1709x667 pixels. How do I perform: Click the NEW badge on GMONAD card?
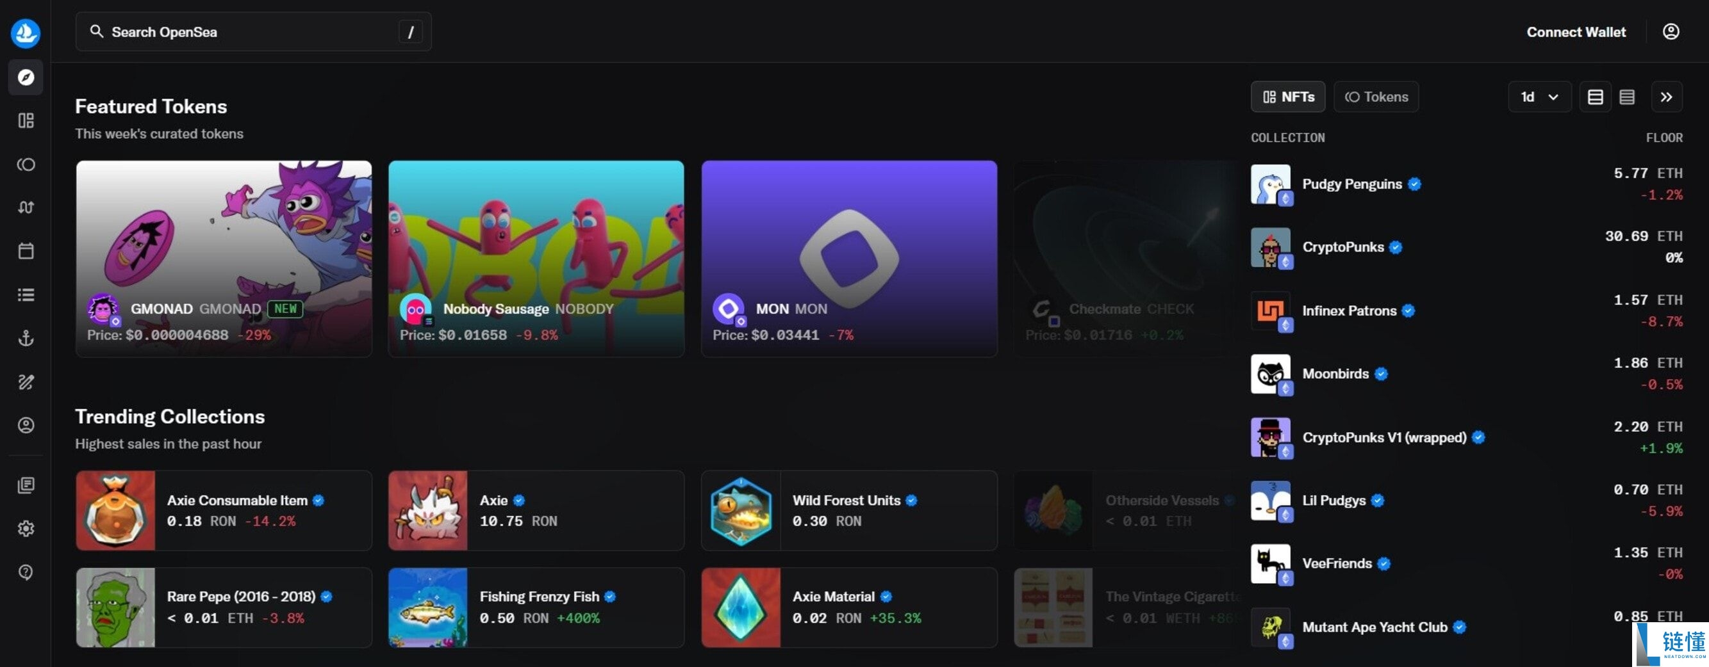point(285,309)
